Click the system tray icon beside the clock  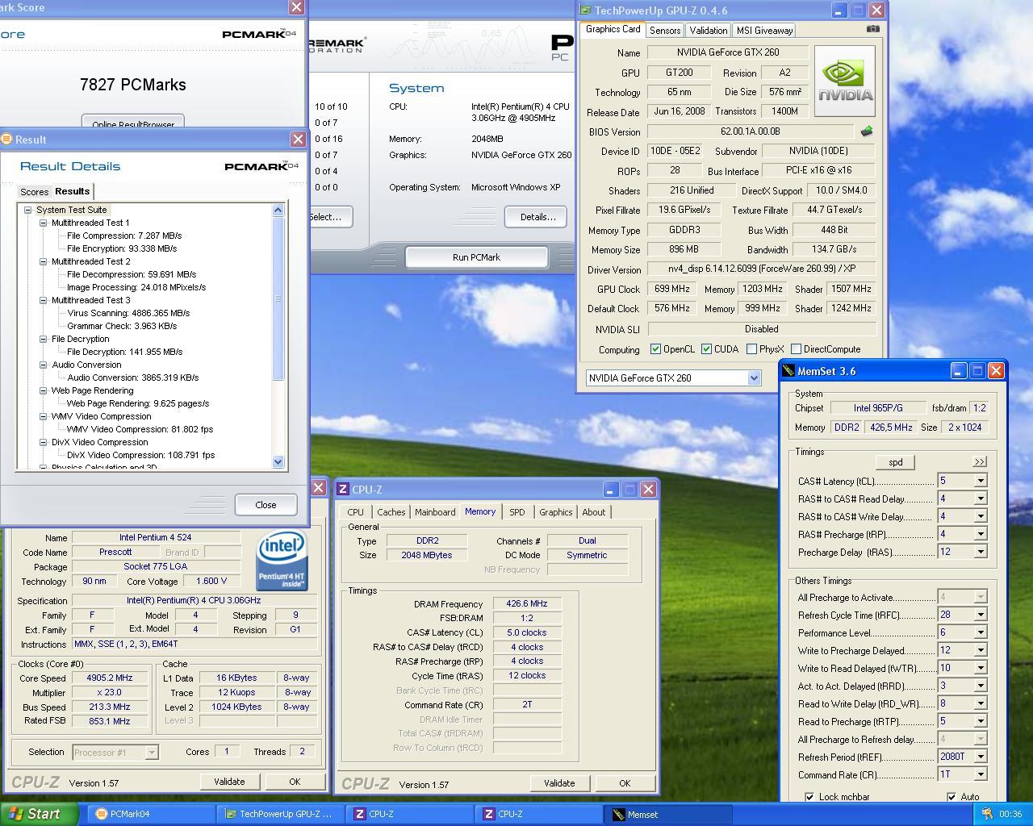click(986, 814)
